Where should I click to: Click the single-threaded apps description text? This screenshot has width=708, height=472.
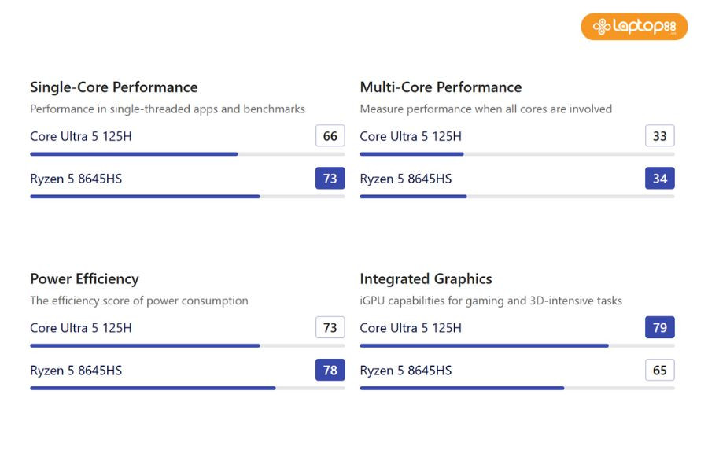[x=168, y=109]
